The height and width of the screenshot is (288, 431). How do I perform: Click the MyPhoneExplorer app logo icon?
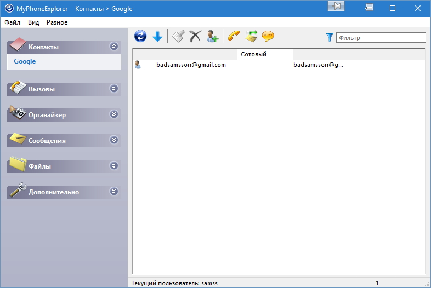(x=9, y=8)
